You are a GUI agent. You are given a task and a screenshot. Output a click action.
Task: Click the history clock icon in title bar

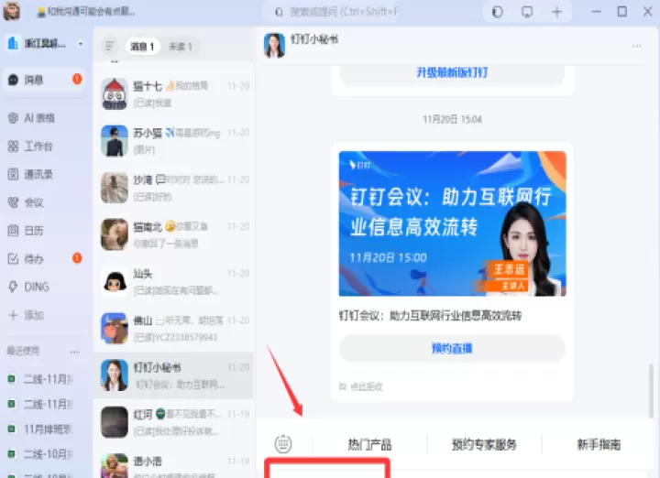pos(497,12)
